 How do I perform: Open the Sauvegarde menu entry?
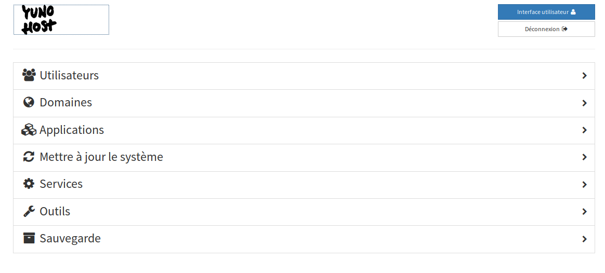tap(304, 239)
